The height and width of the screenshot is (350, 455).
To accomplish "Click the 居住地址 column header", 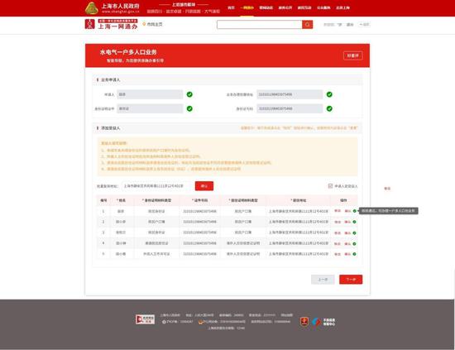I will click(299, 200).
